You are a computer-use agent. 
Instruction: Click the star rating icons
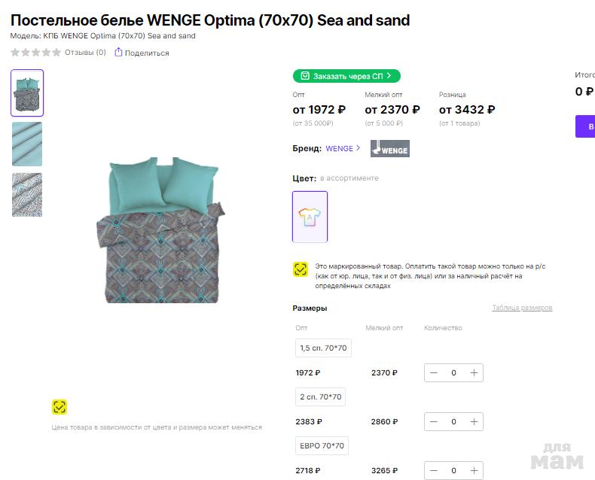(35, 53)
